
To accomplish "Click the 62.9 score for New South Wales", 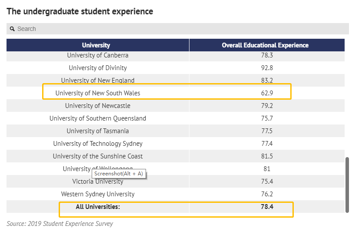I will [267, 93].
